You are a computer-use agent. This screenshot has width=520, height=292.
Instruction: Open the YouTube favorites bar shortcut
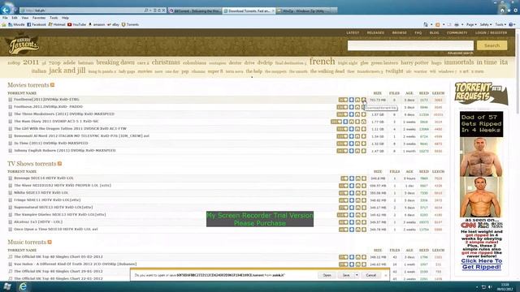[76, 24]
